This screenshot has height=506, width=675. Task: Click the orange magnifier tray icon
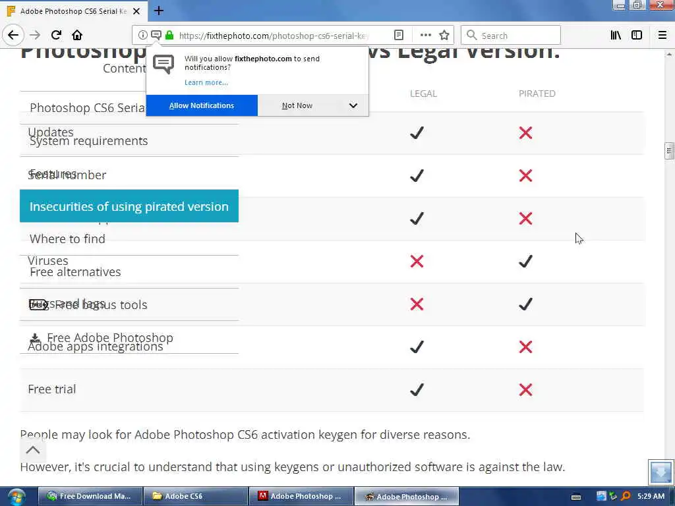[x=626, y=497]
